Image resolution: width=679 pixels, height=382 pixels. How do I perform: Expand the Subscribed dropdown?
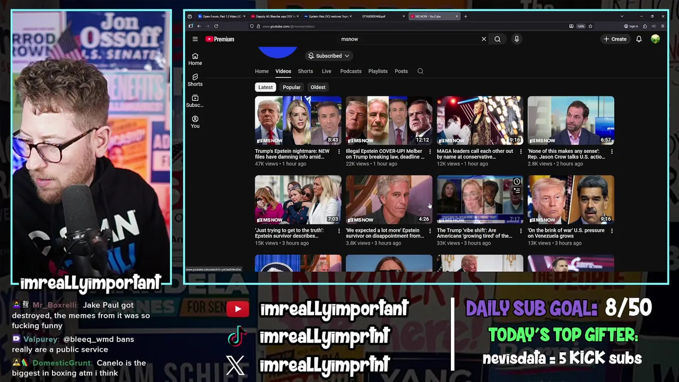point(329,56)
